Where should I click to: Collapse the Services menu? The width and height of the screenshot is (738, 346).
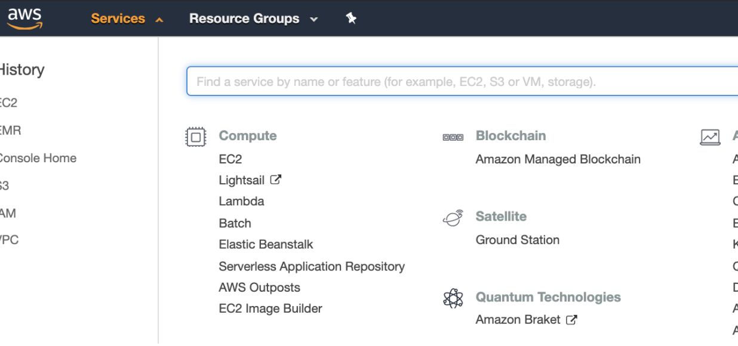point(127,18)
